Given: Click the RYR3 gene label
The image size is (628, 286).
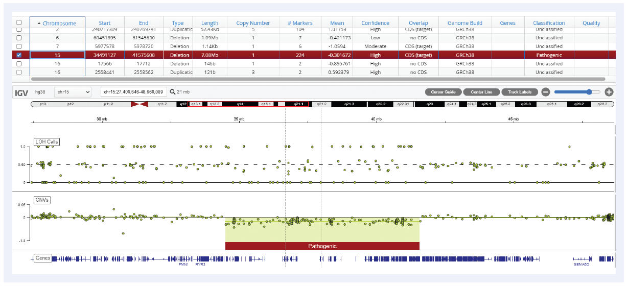Looking at the screenshot, I should pyautogui.click(x=200, y=265).
